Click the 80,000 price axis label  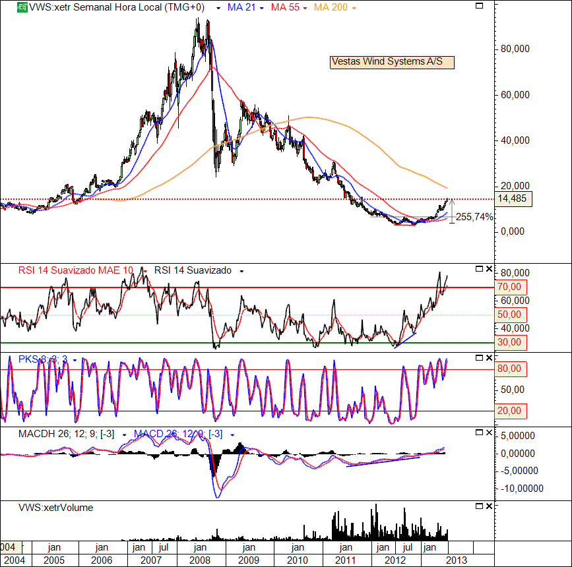click(x=515, y=49)
